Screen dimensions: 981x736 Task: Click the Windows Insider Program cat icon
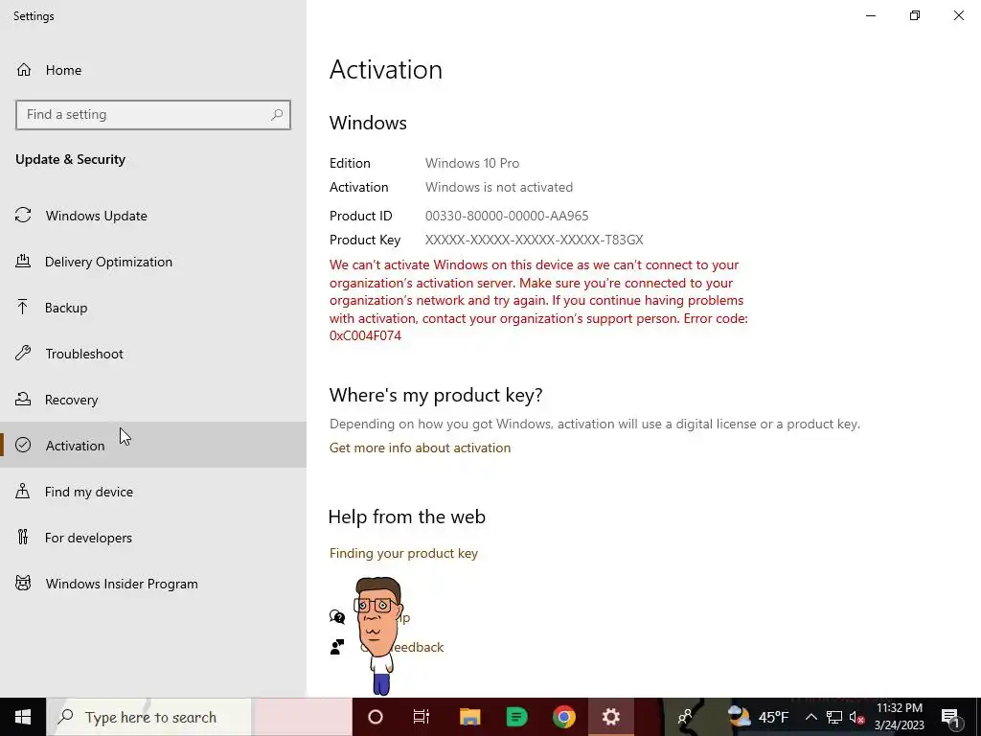(23, 584)
